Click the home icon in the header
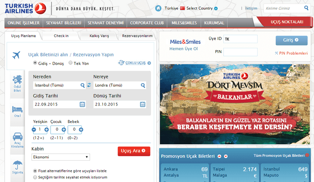The width and height of the screenshot is (314, 182). click(158, 8)
